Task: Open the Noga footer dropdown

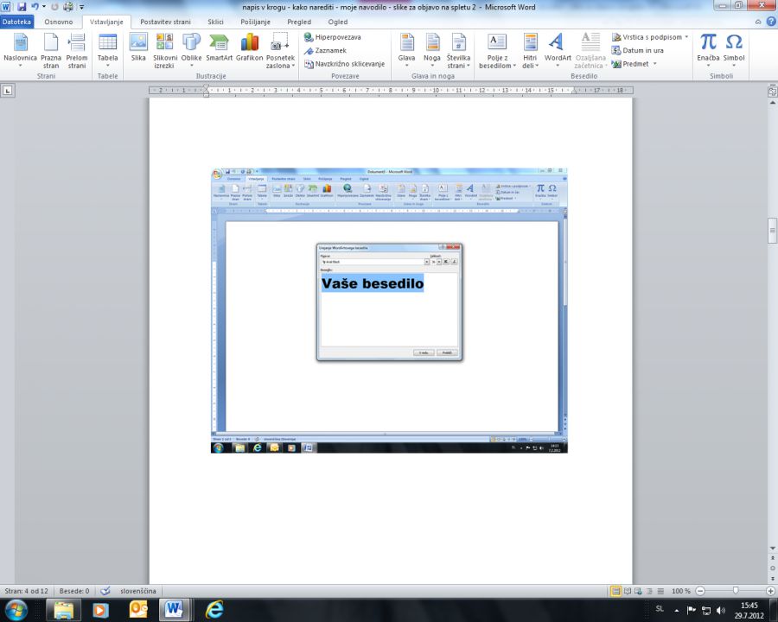Action: [x=432, y=51]
